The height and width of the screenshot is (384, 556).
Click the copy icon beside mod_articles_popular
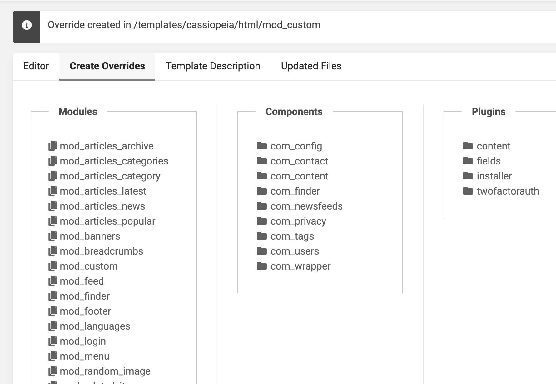[x=53, y=221]
